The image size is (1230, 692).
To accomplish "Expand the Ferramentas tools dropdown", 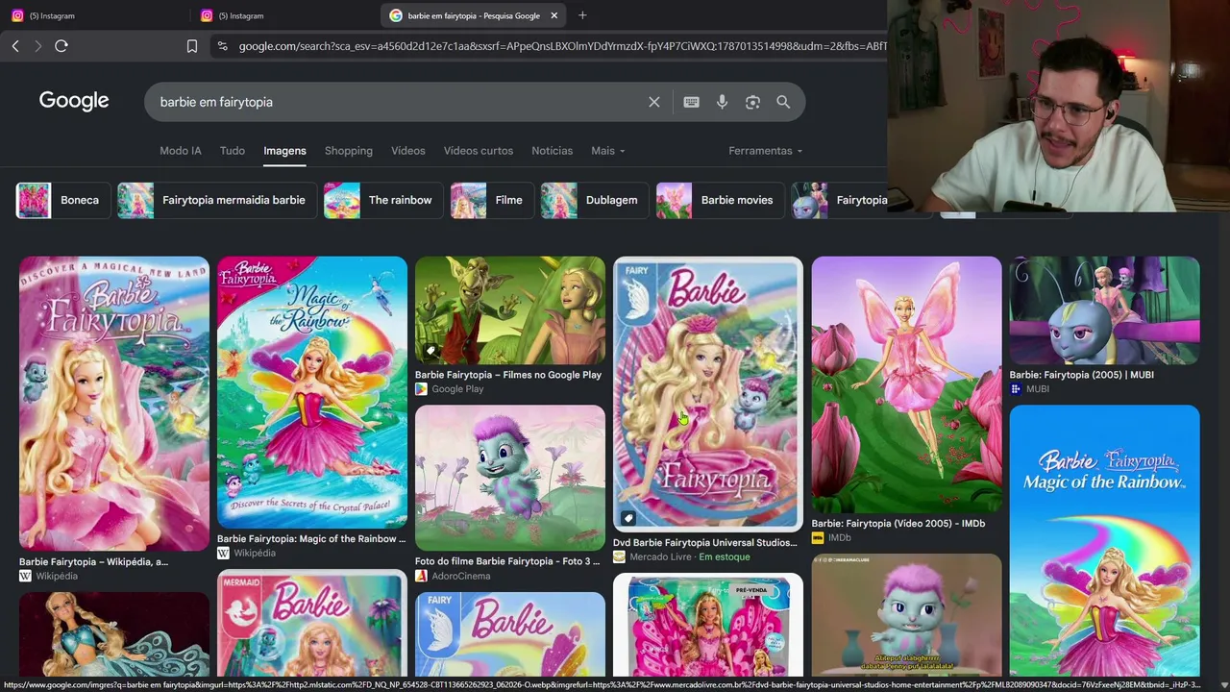I will [766, 151].
